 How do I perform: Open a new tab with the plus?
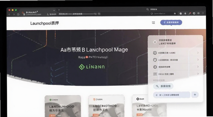(x=59, y=10)
